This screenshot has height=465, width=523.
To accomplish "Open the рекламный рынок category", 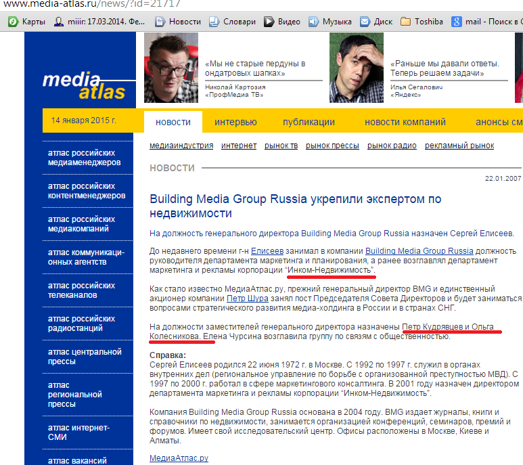I will (x=459, y=146).
